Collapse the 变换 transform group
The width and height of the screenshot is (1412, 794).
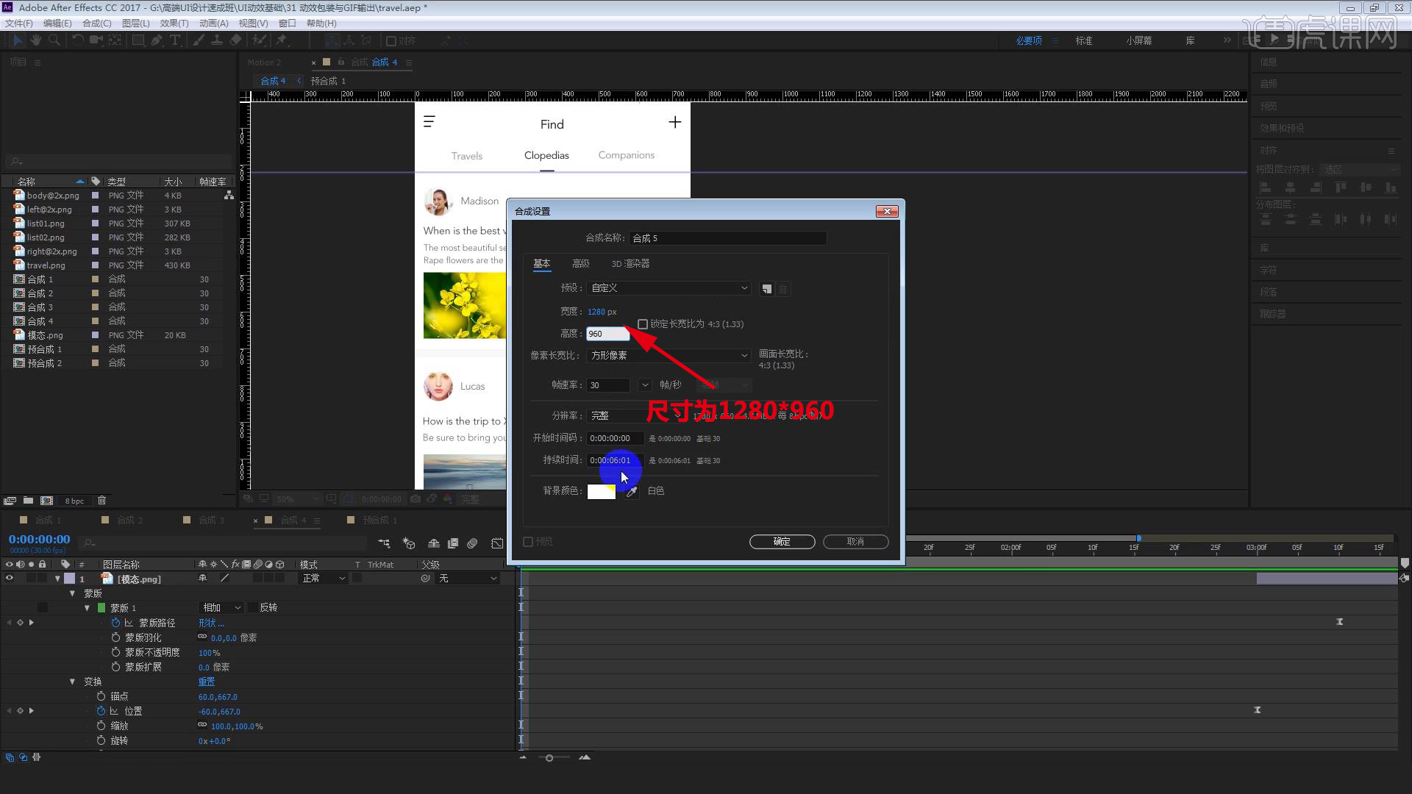coord(72,682)
